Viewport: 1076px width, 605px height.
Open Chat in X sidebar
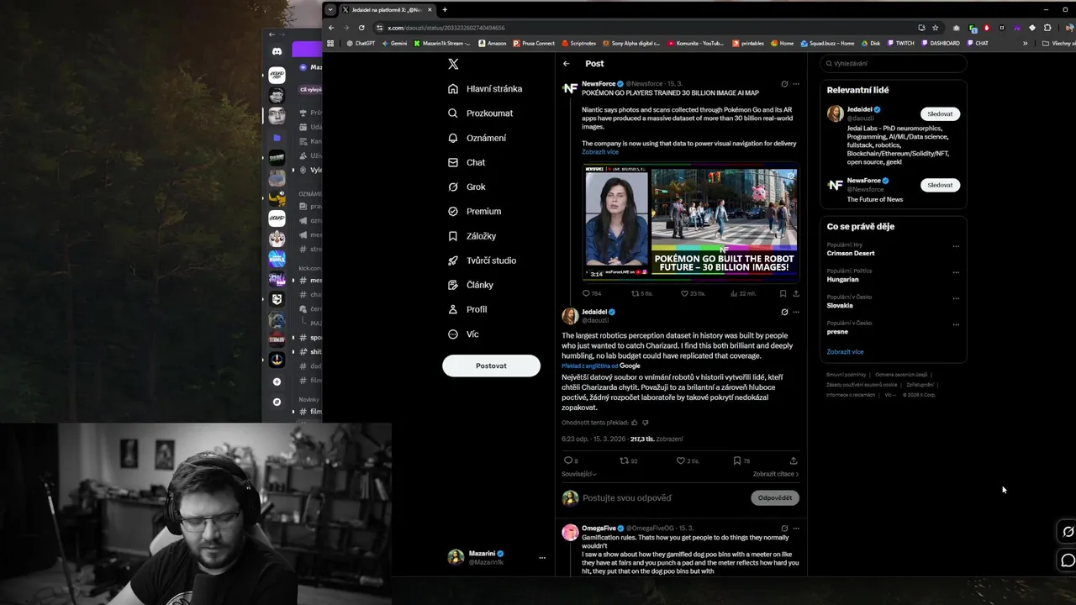(x=467, y=162)
